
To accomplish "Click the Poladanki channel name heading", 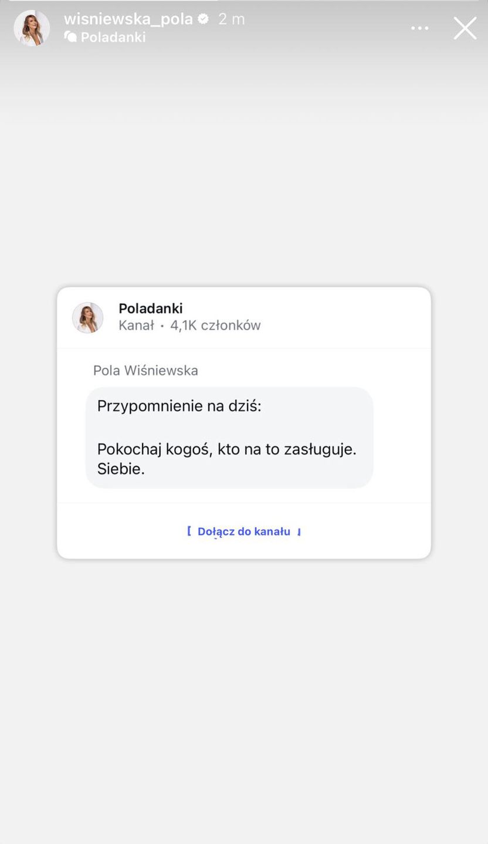I will (151, 308).
